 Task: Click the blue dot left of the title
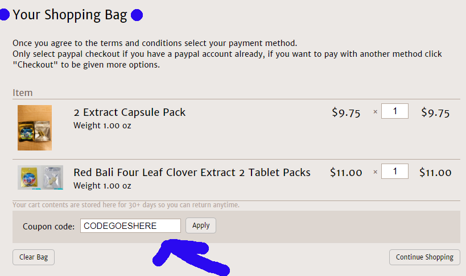[x=3, y=15]
